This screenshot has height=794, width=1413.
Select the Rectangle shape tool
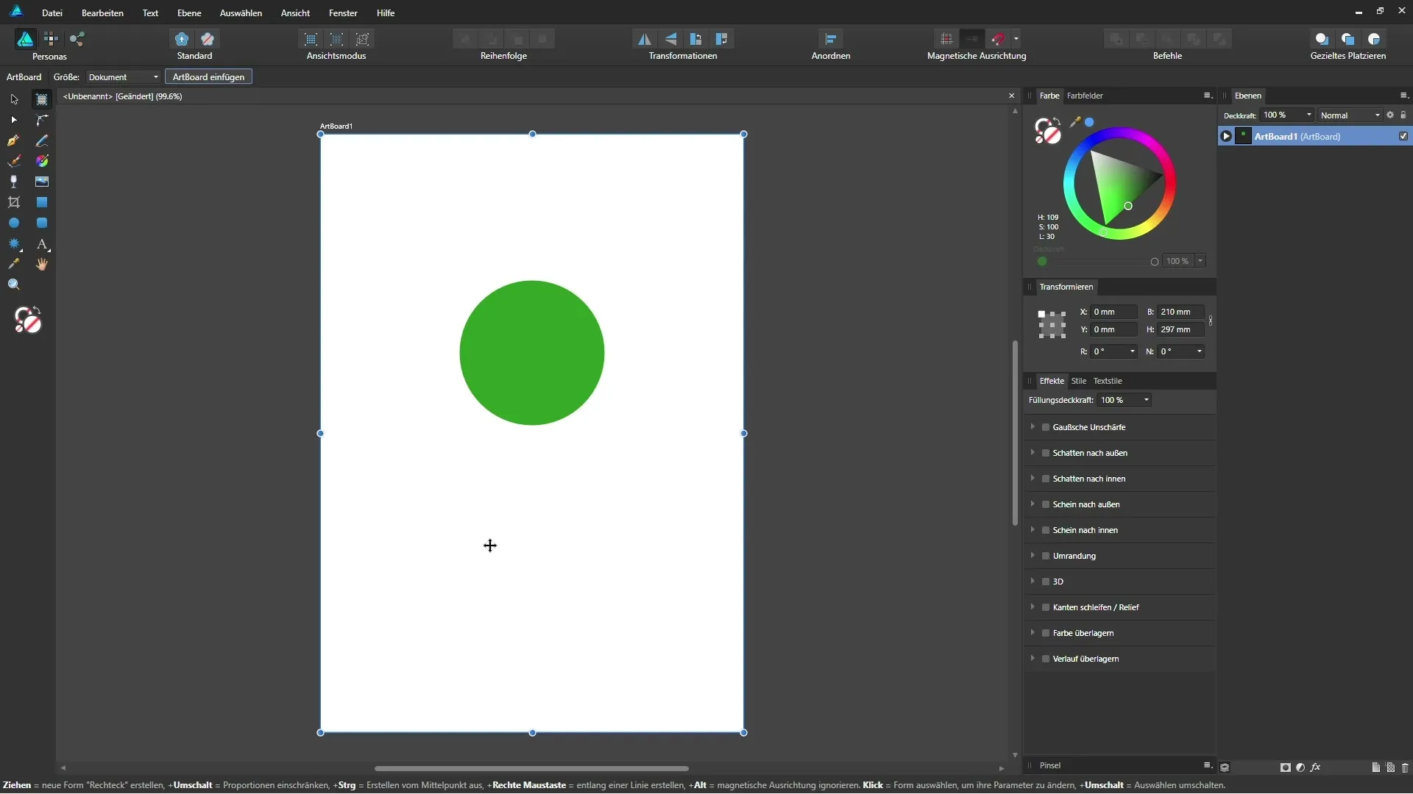click(x=42, y=202)
